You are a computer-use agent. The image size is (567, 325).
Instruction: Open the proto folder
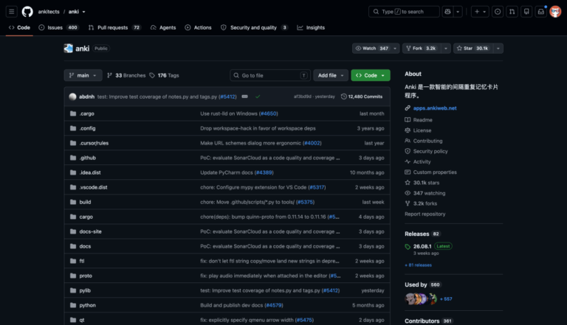[x=86, y=276]
